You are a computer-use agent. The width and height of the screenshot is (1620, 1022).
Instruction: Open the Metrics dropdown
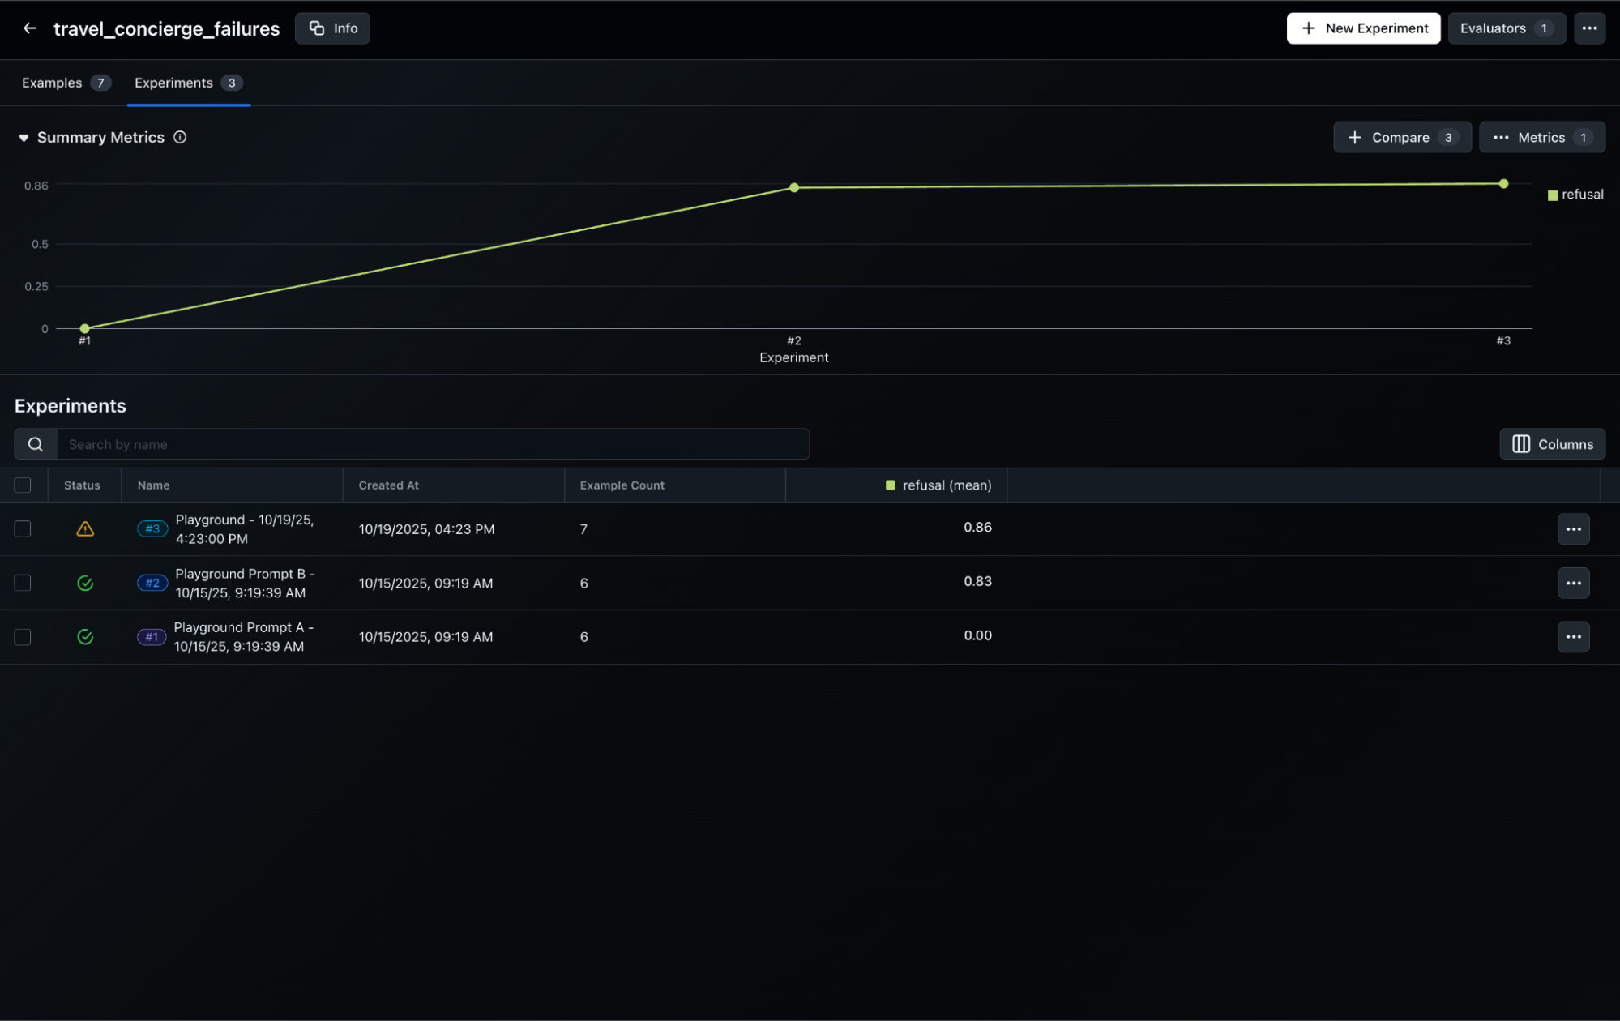click(x=1541, y=138)
